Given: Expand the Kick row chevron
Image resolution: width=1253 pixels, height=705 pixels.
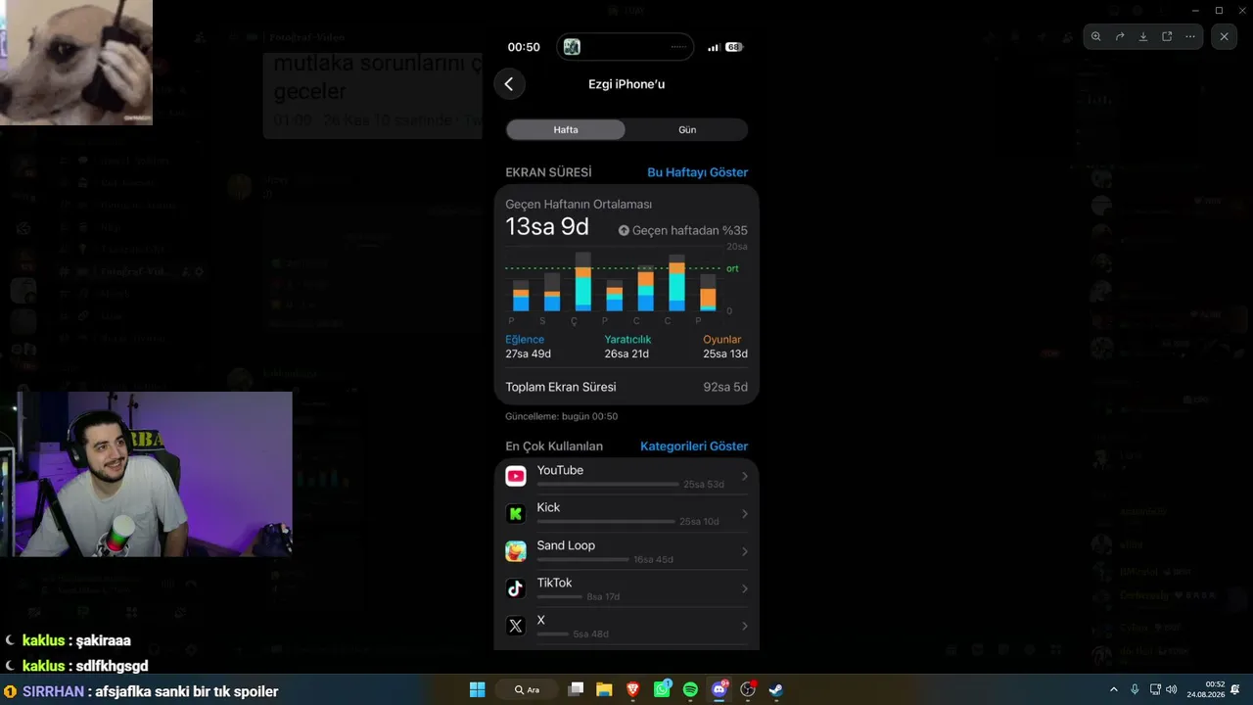Looking at the screenshot, I should (745, 514).
